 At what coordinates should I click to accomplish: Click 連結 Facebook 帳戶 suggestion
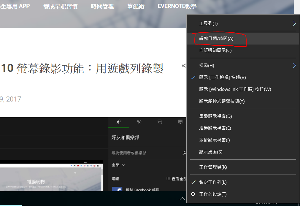click(142, 190)
